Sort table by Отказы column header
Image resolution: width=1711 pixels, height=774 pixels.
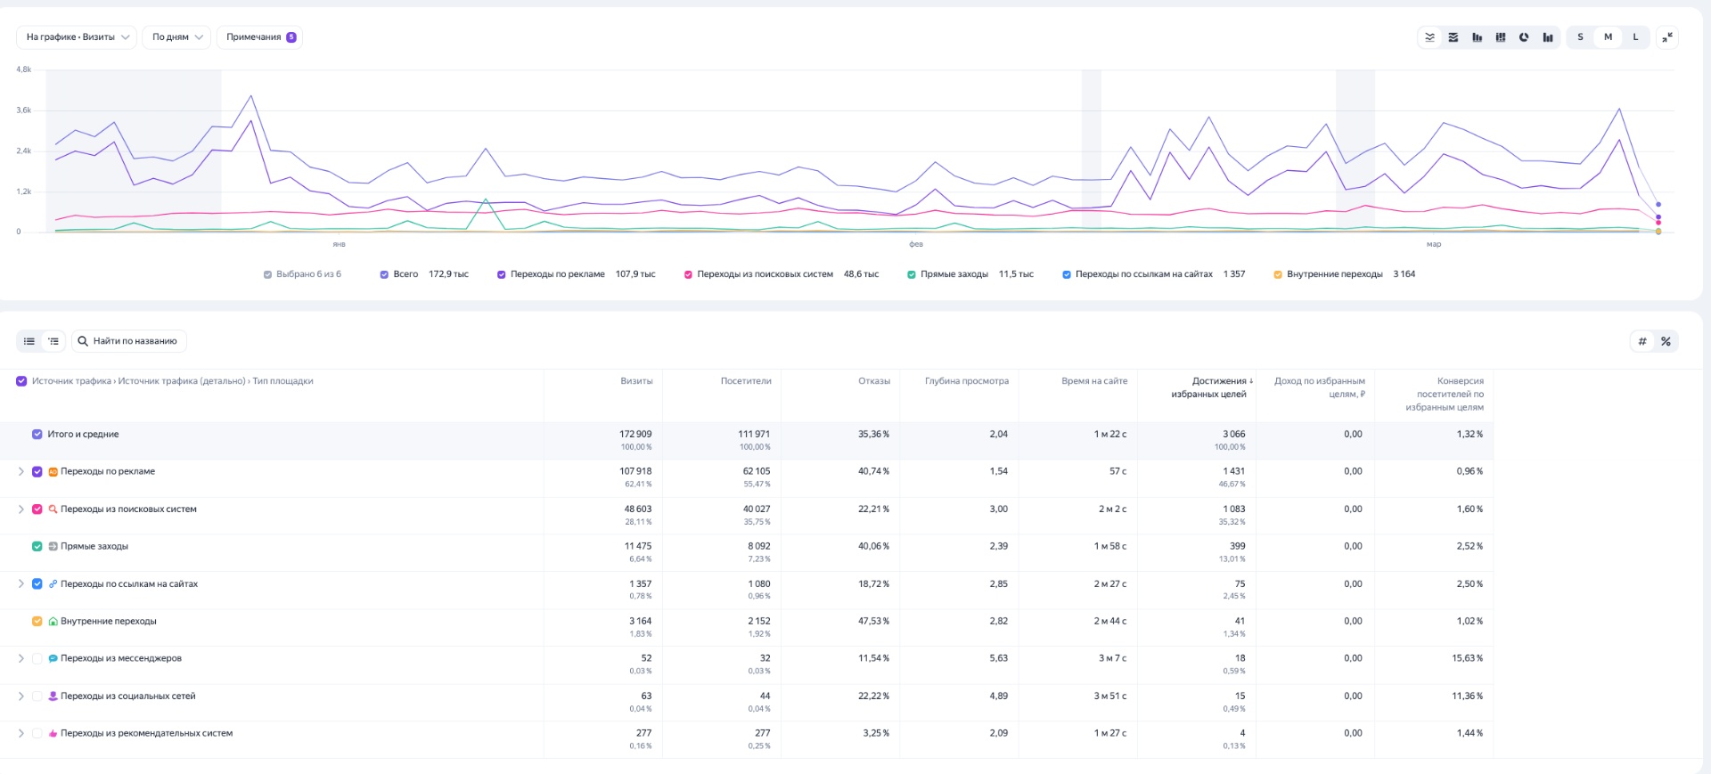coord(873,381)
